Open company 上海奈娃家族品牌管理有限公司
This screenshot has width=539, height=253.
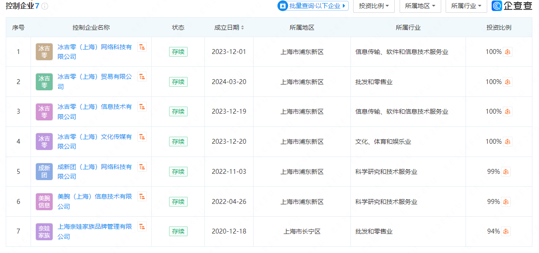(95, 231)
